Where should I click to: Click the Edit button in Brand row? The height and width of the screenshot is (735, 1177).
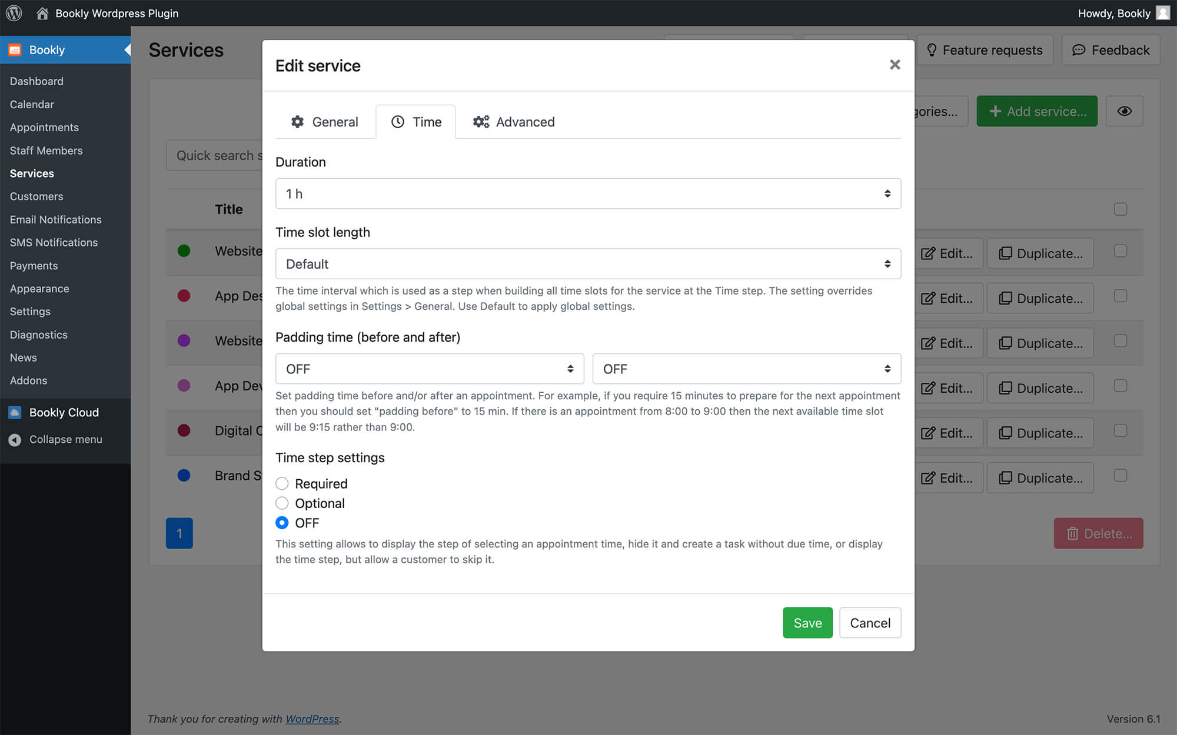pyautogui.click(x=947, y=477)
